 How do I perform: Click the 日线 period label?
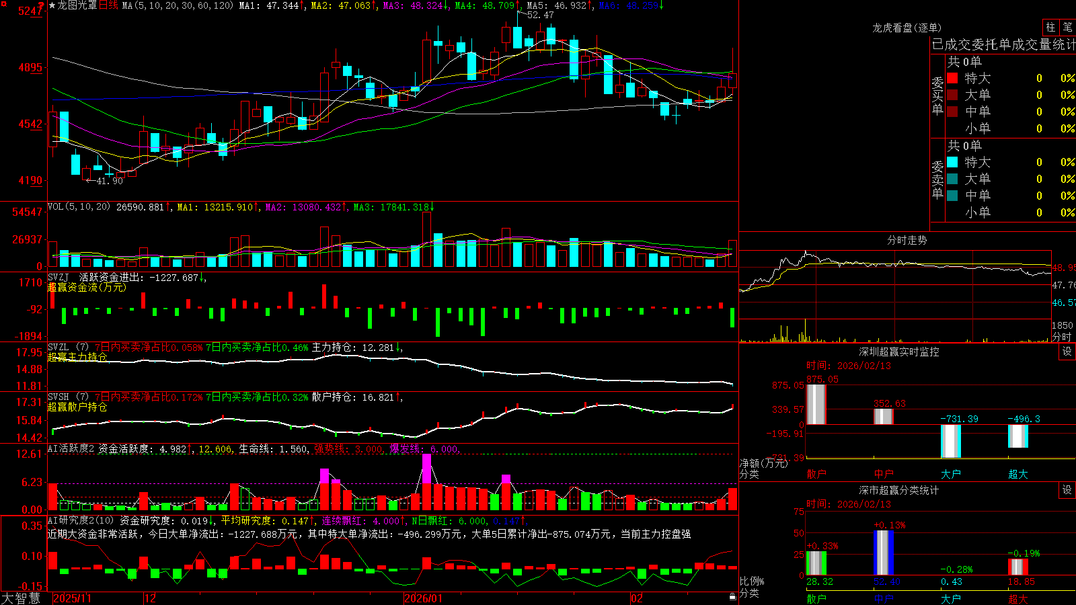tap(108, 5)
